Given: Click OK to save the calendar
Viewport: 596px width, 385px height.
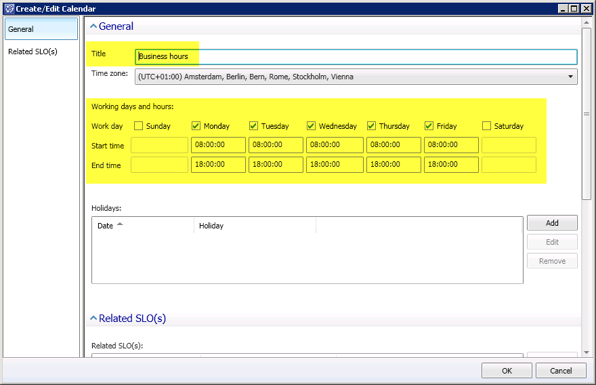Looking at the screenshot, I should pos(507,371).
